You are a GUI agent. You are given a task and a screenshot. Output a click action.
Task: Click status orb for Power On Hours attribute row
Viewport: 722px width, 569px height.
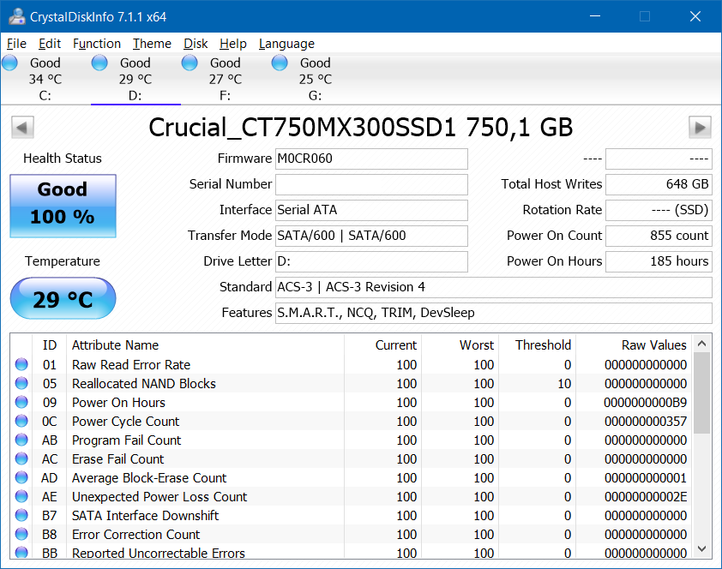pos(21,402)
